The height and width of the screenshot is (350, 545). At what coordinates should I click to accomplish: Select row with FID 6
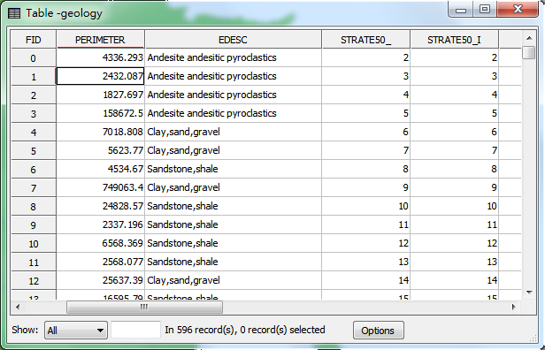pos(34,169)
